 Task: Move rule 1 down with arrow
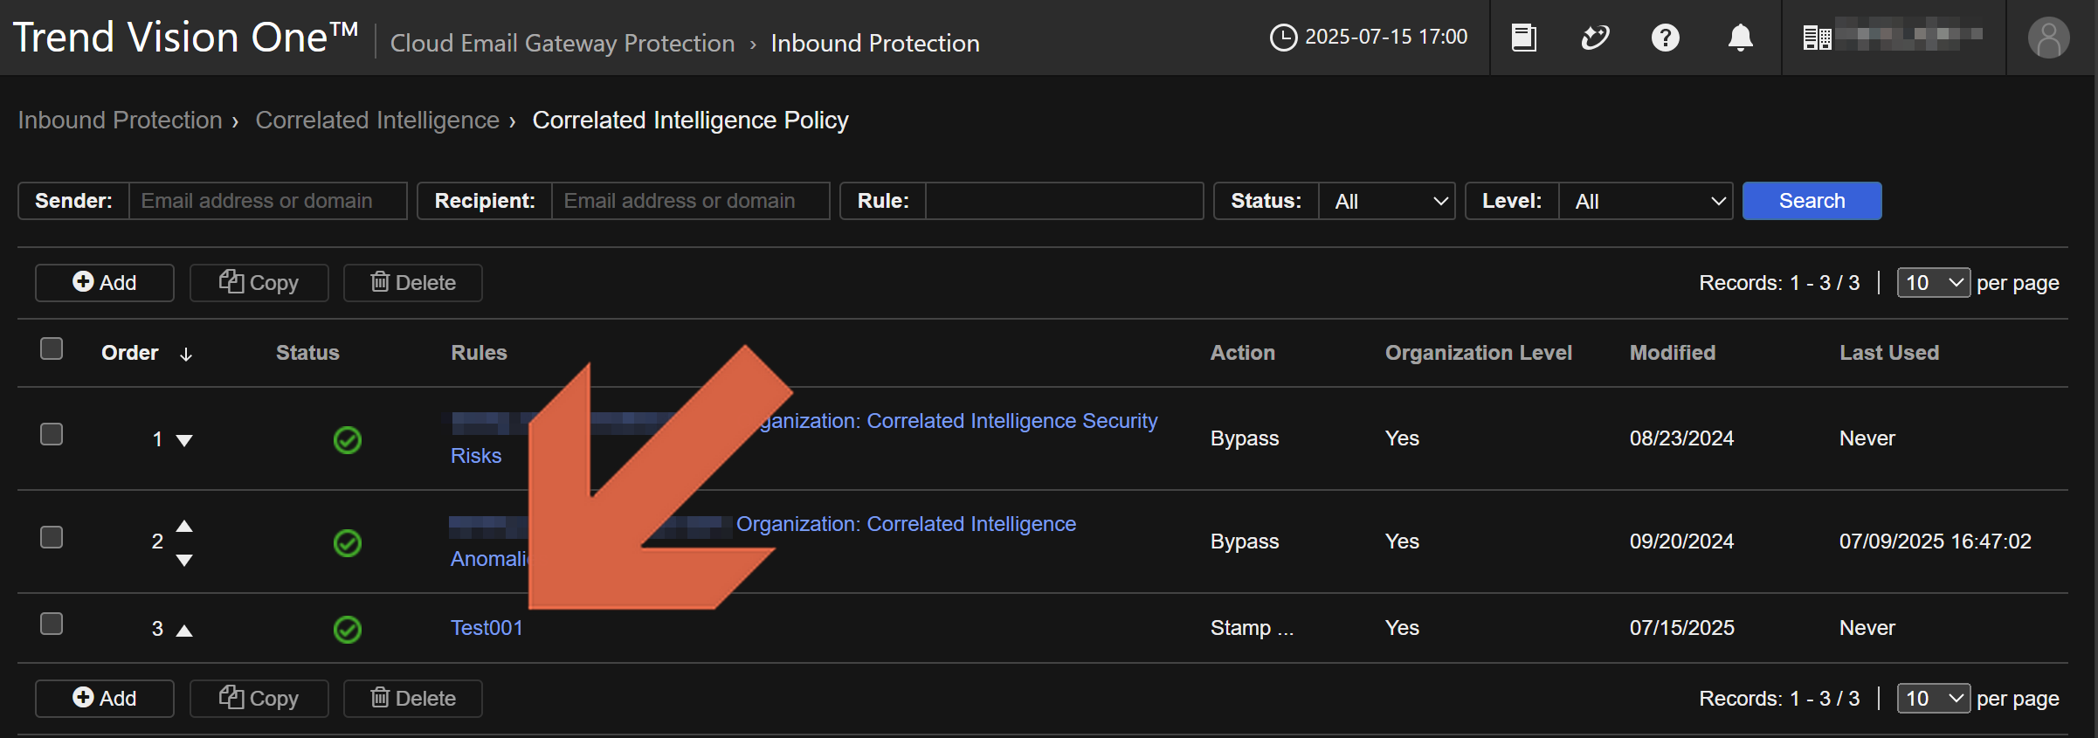184,440
